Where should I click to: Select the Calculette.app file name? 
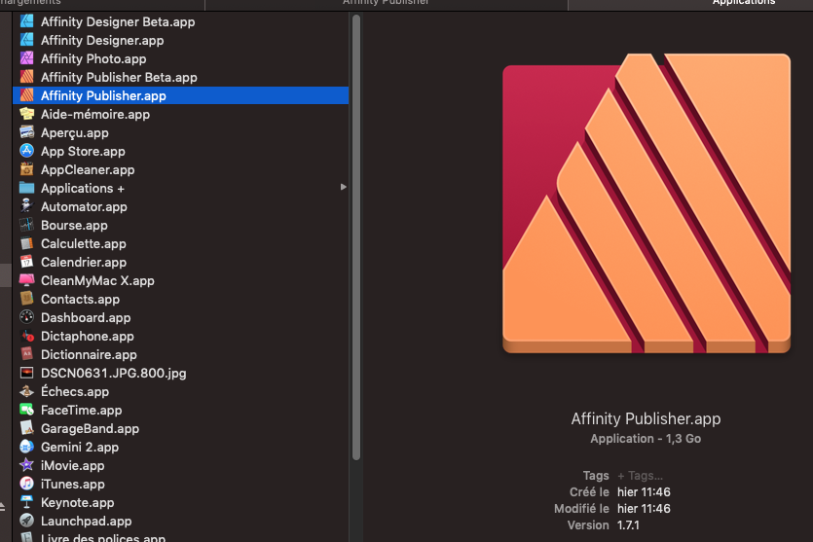coord(84,243)
